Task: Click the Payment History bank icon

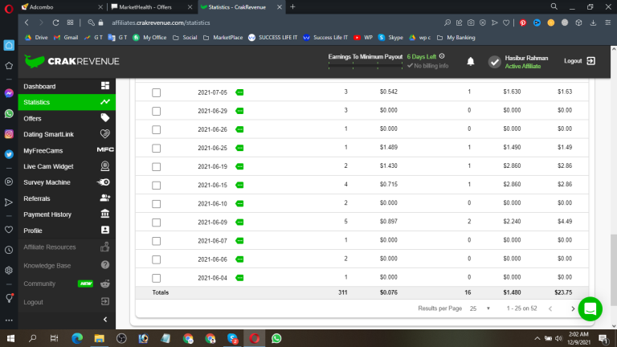Action: pyautogui.click(x=105, y=214)
